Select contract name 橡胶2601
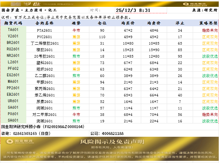The height and width of the screenshot is (163, 219). point(44,50)
